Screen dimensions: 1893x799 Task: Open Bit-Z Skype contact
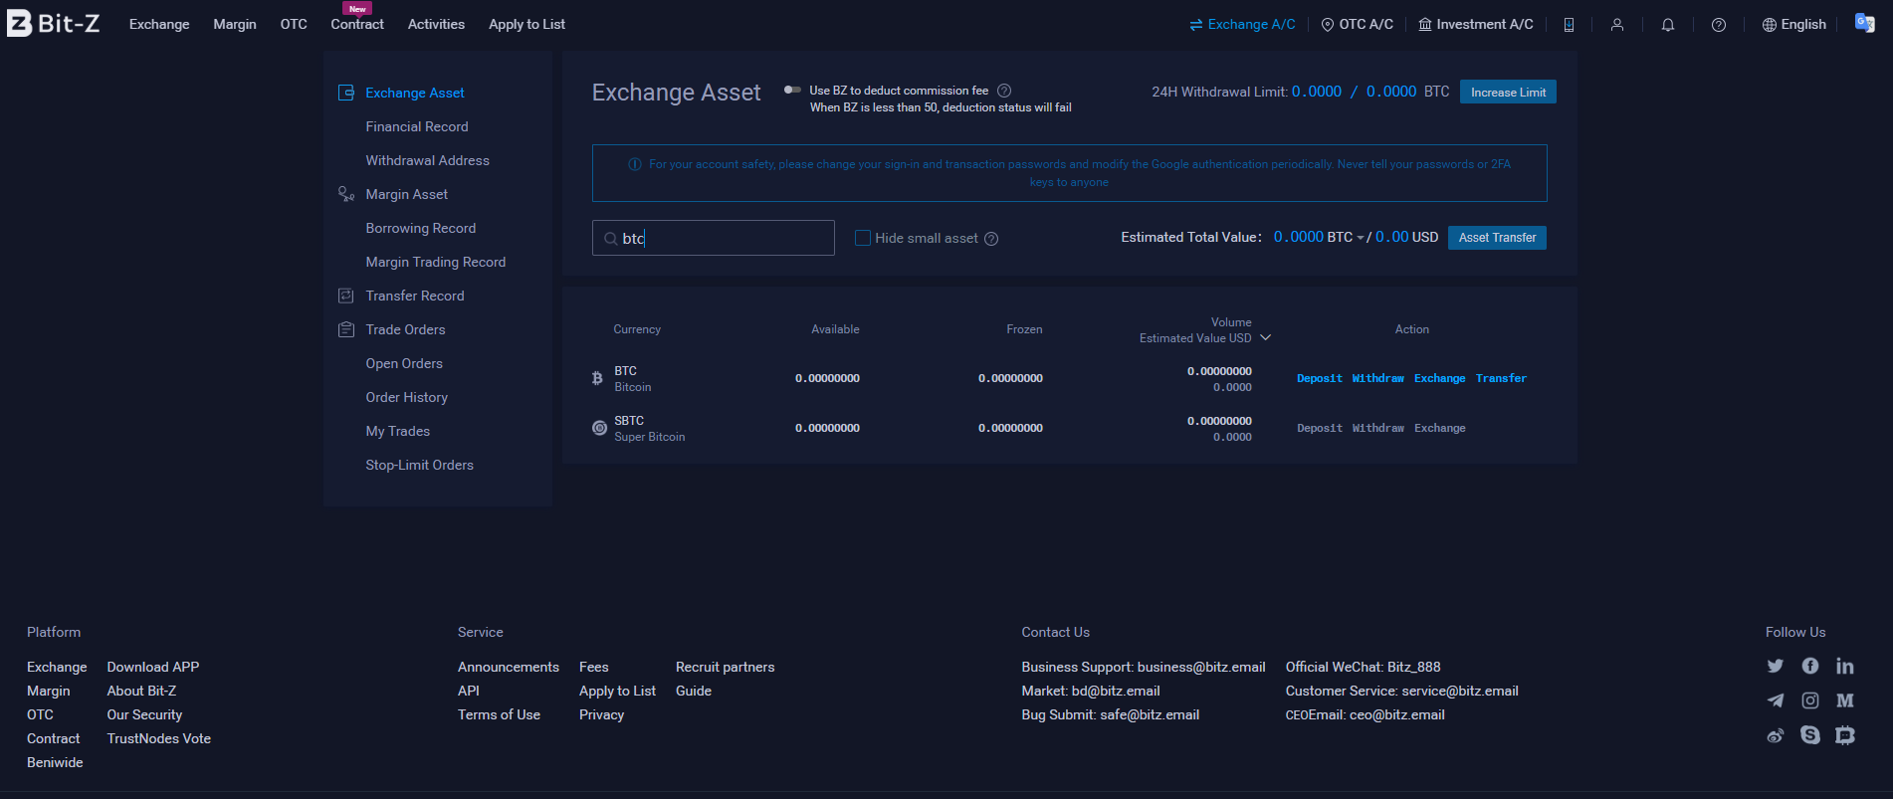pos(1810,735)
